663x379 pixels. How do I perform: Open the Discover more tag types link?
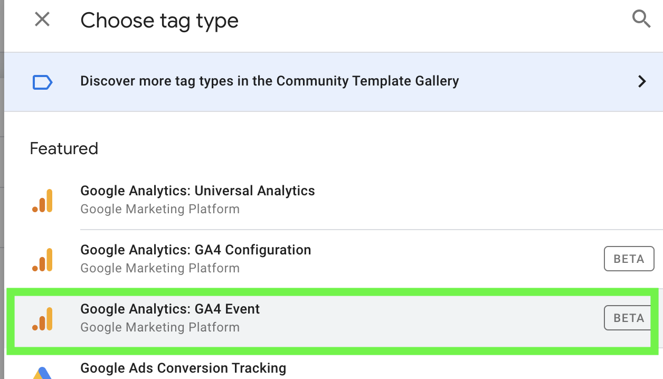[269, 81]
